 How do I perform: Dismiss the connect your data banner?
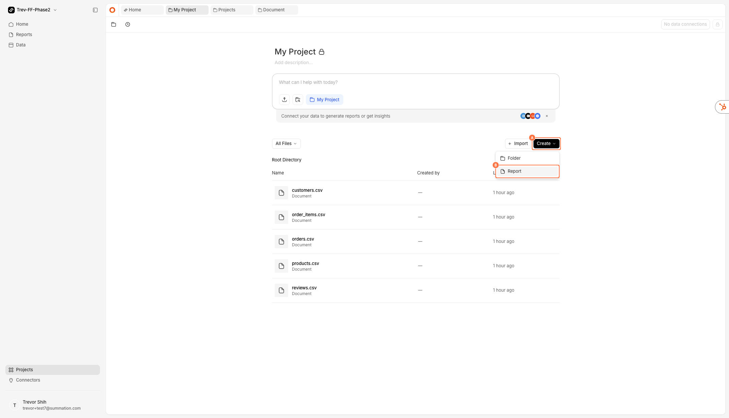547,116
